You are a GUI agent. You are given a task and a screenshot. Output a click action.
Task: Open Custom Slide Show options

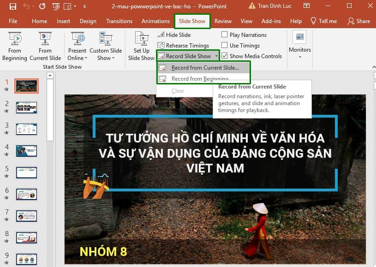[x=106, y=45]
